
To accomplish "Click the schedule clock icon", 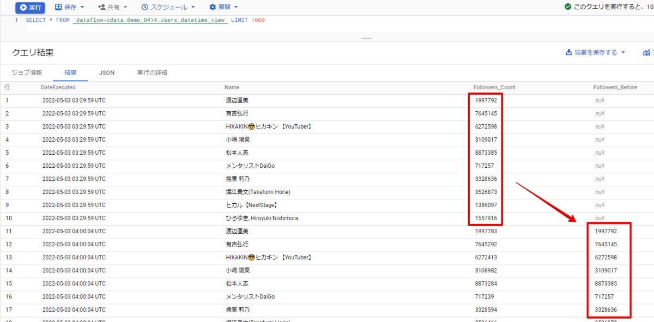I will (x=145, y=7).
